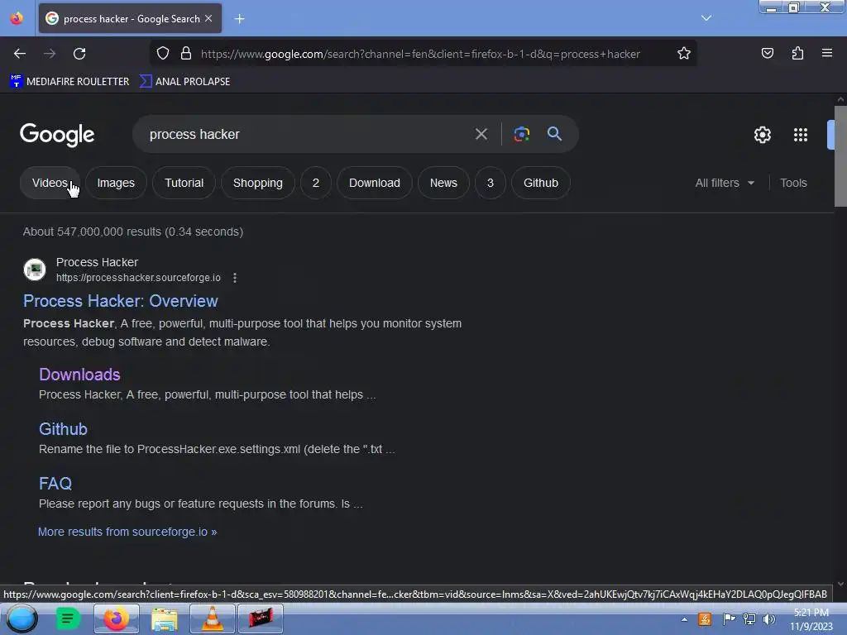847x635 pixels.
Task: Open the Firefox hamburger application menu
Action: point(827,53)
